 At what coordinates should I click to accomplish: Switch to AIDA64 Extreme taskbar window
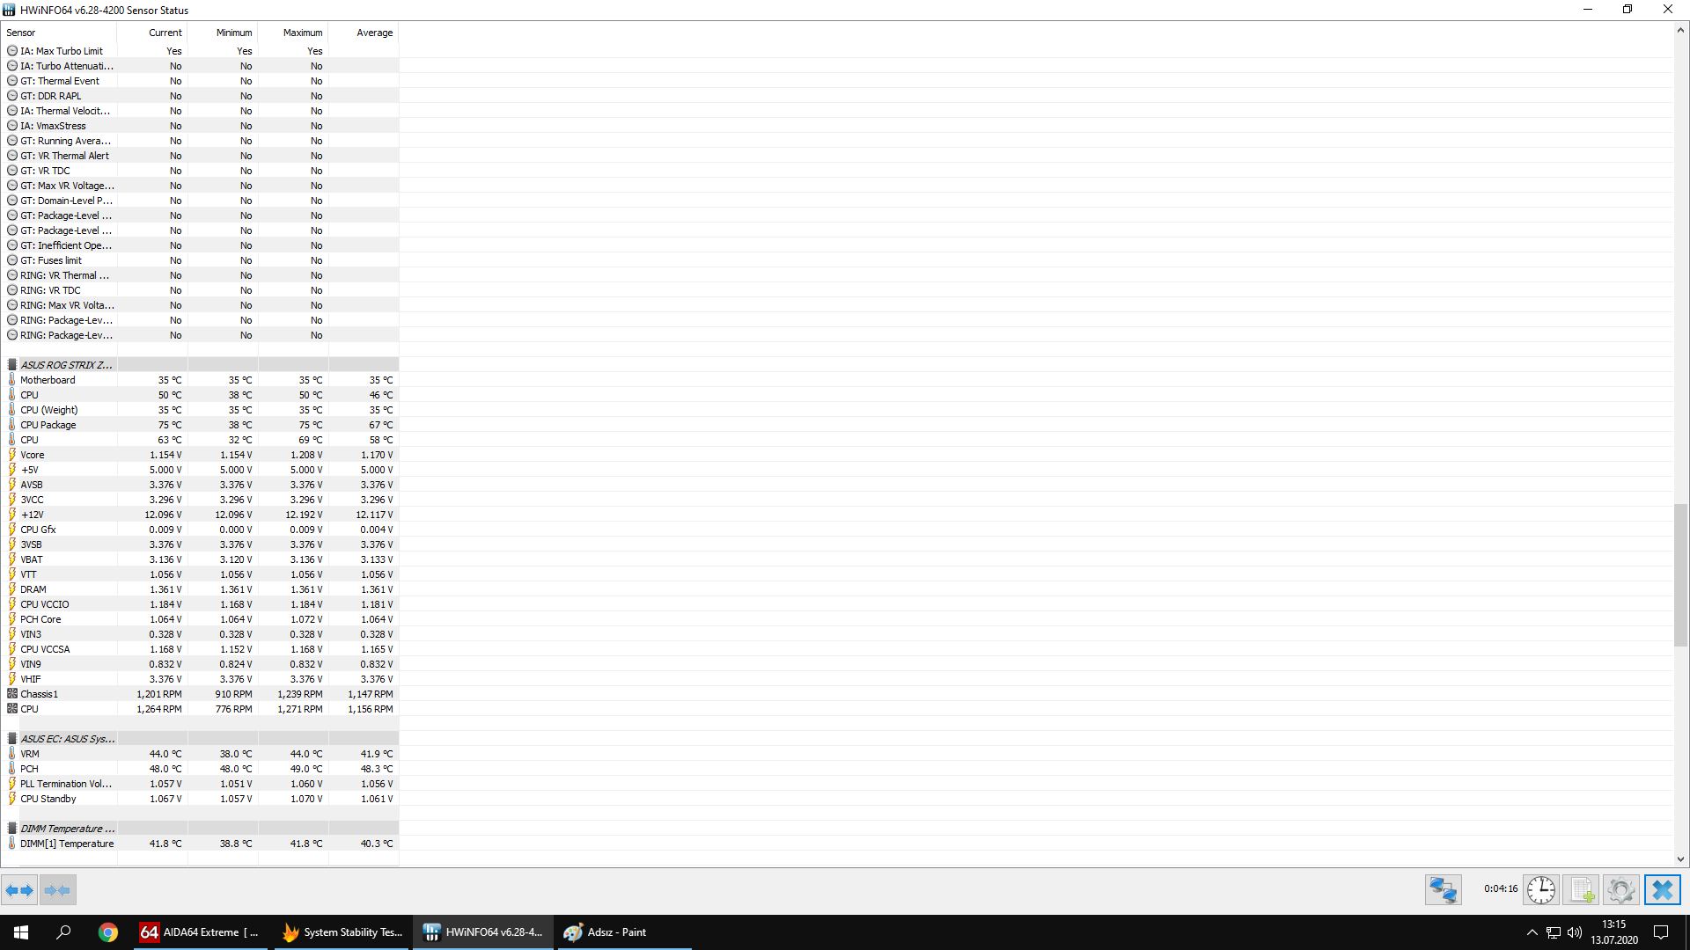[201, 932]
